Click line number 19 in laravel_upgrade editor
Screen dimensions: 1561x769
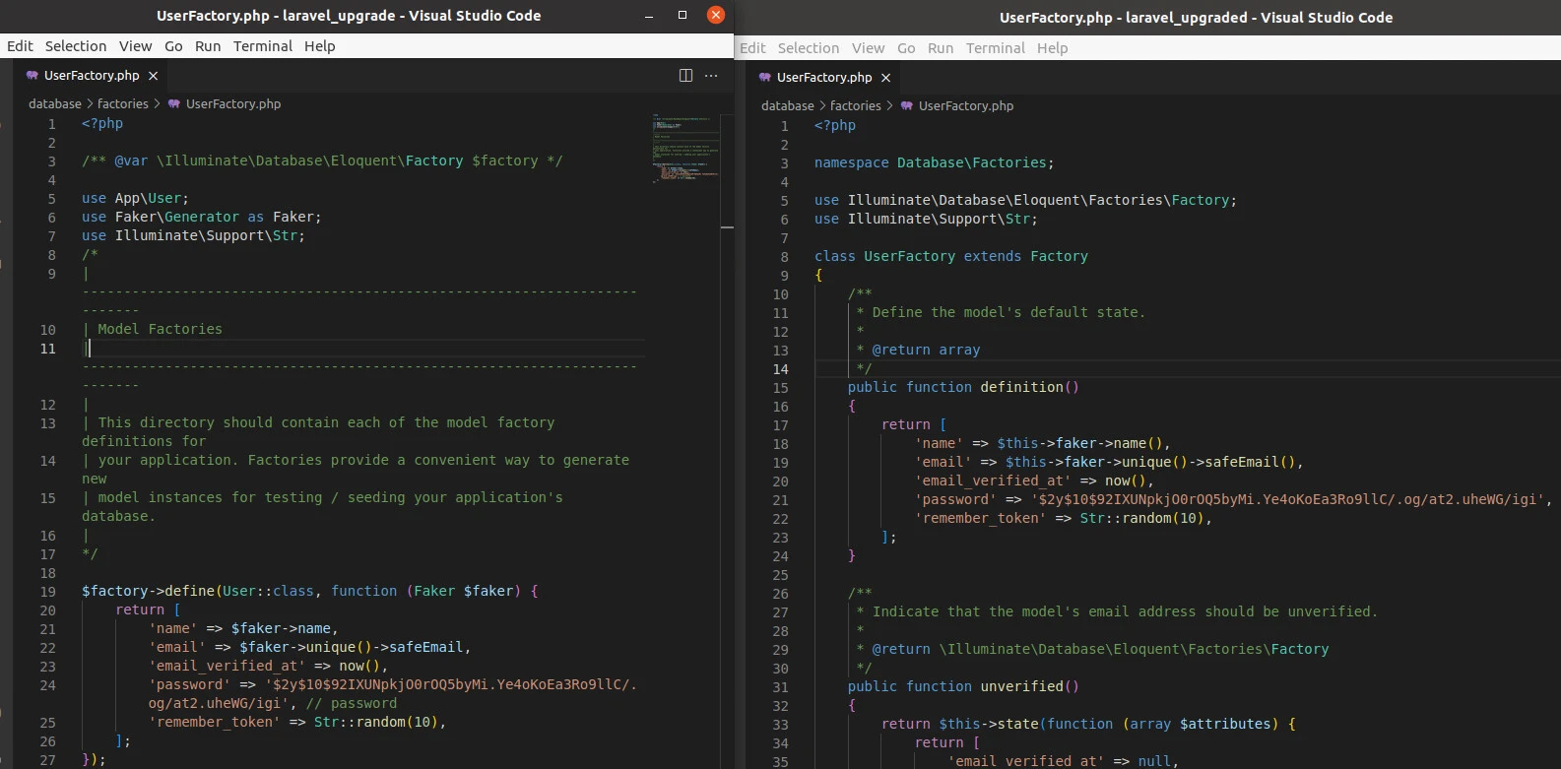[x=47, y=592]
